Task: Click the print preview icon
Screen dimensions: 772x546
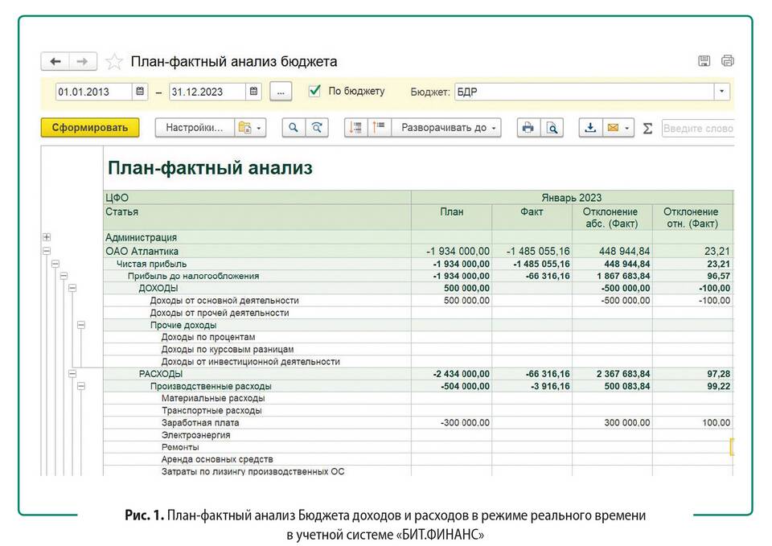Action: [552, 128]
